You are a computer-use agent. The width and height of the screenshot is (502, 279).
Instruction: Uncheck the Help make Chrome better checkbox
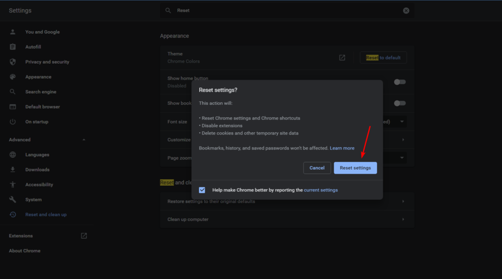202,190
